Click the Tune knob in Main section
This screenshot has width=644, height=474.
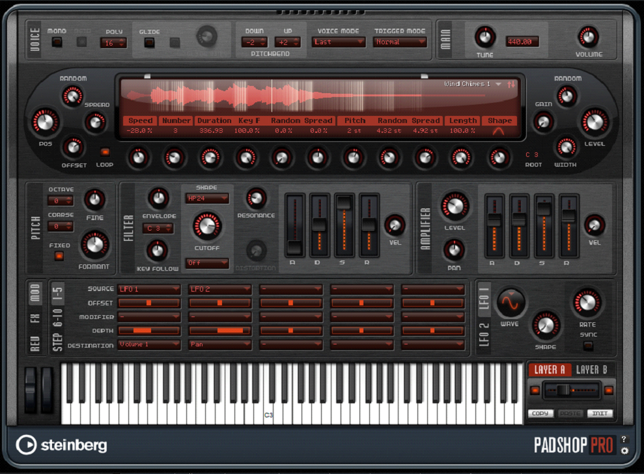[484, 37]
